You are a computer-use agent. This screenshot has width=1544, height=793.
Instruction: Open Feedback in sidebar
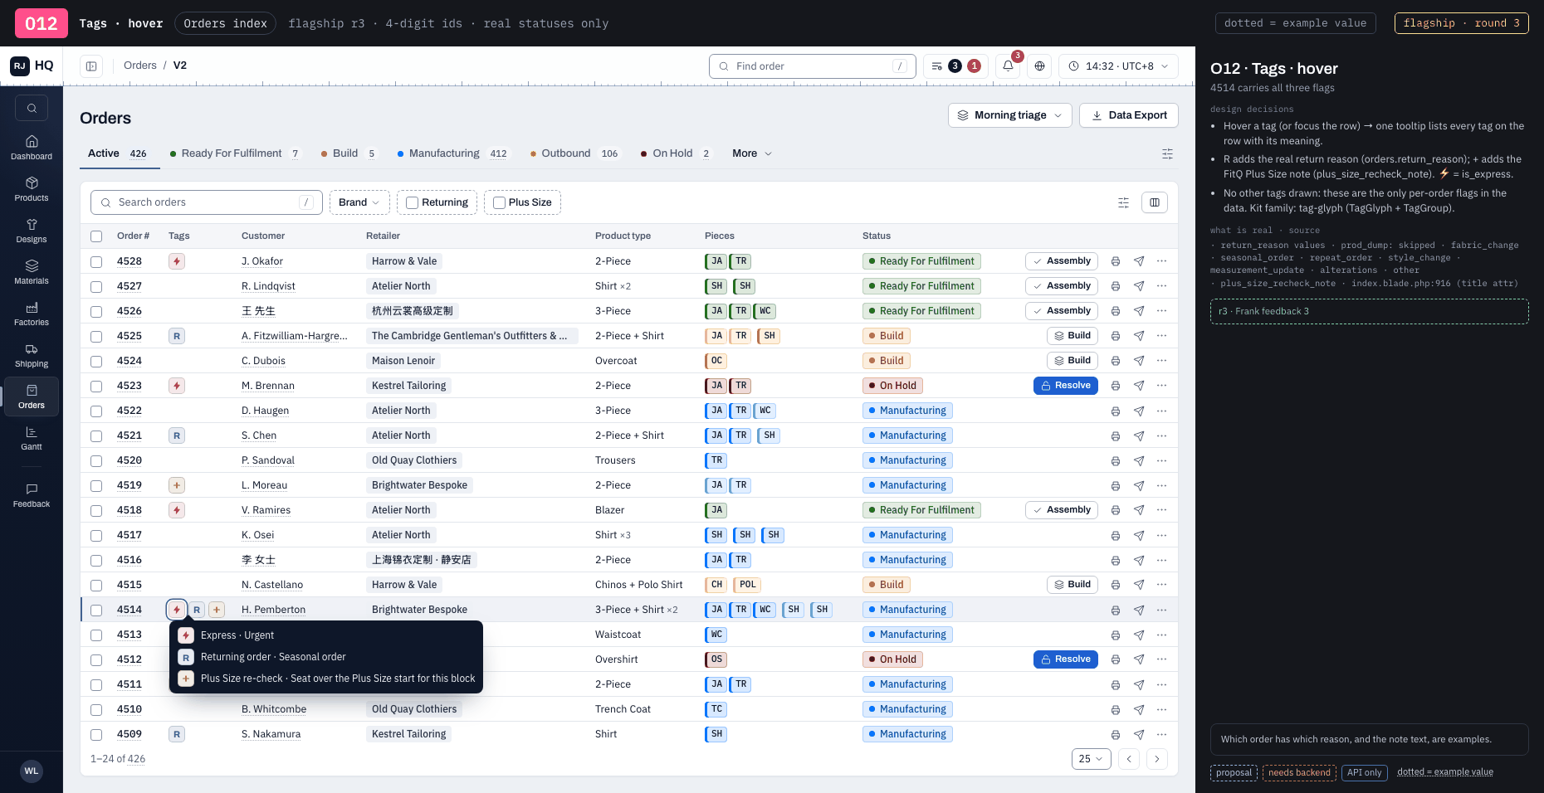coord(32,495)
